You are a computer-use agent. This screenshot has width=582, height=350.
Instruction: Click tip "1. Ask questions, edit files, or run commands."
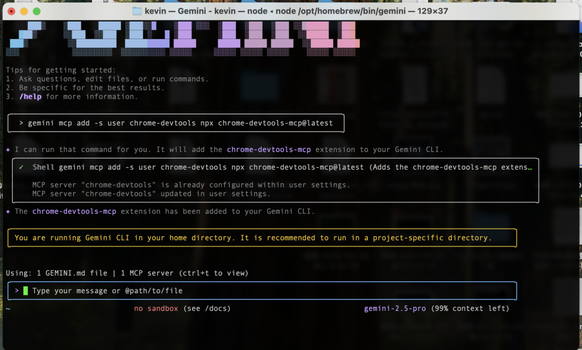107,79
